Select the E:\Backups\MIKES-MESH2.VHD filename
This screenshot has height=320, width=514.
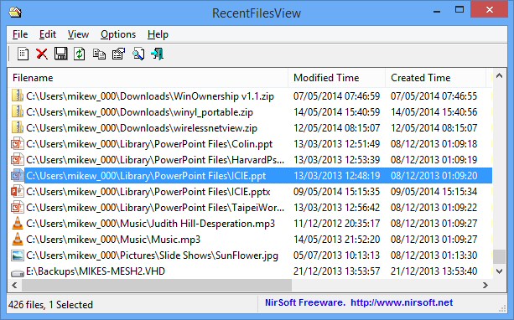pos(96,271)
